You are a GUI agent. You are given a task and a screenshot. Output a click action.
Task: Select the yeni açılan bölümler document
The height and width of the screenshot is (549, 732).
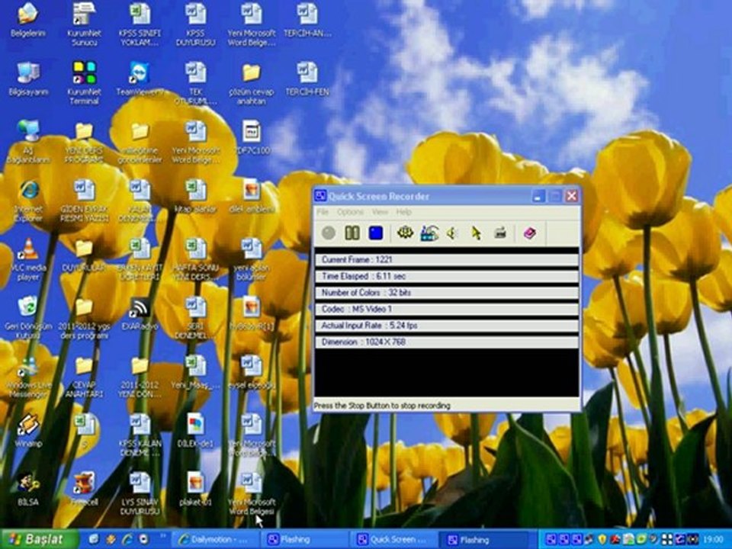pos(251,259)
